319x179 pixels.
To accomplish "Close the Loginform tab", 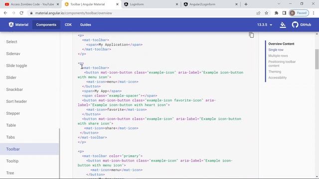I will 177,4.
